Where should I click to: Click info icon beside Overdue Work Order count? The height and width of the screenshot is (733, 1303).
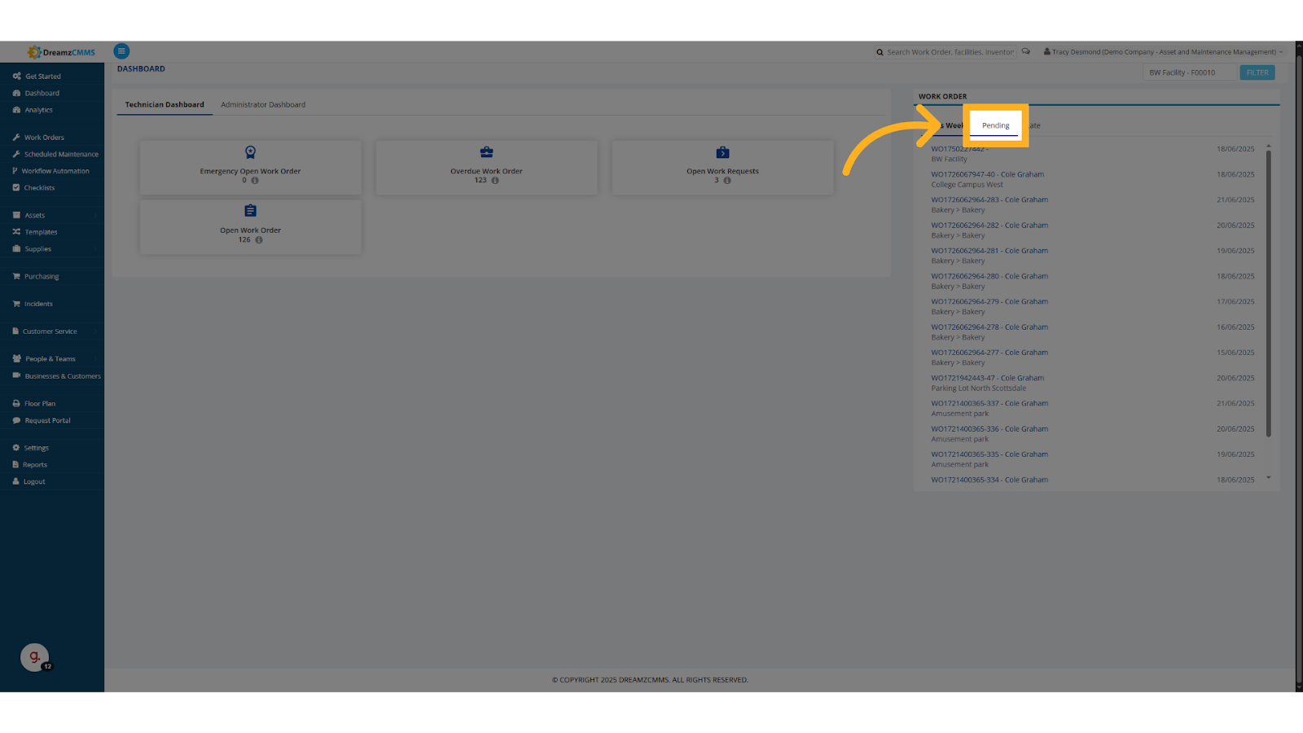[x=495, y=181]
